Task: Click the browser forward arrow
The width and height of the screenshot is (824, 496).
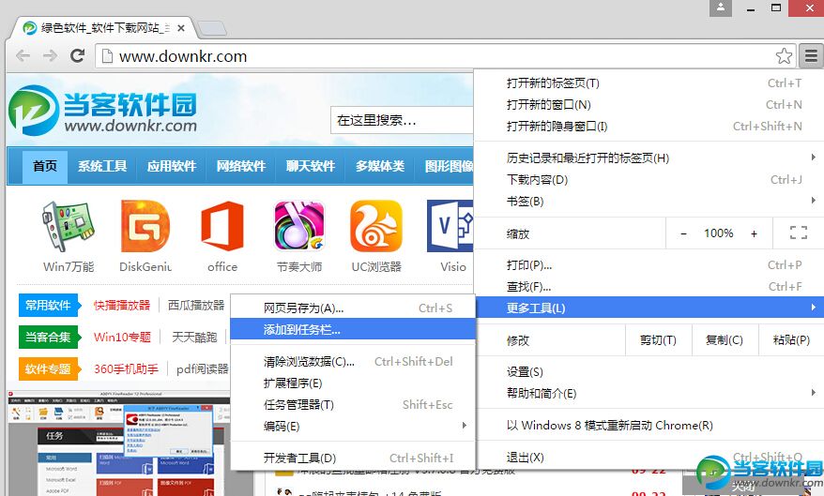Action: [50, 55]
